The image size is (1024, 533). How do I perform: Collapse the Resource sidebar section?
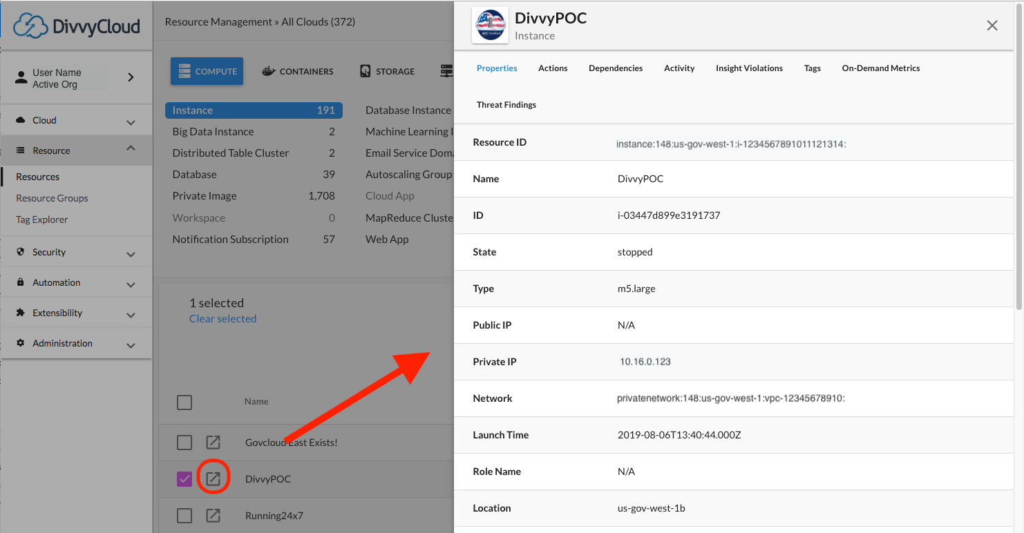131,148
